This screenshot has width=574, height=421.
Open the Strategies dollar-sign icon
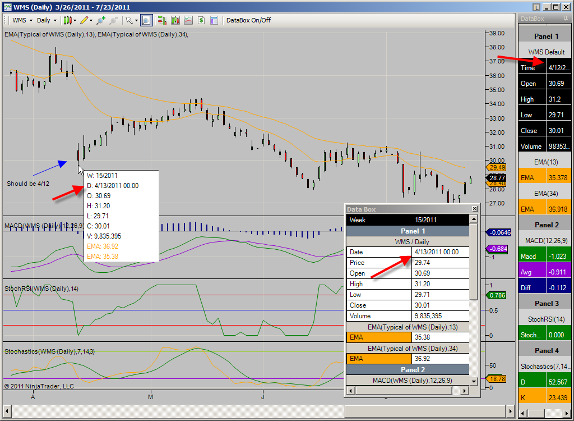click(201, 20)
